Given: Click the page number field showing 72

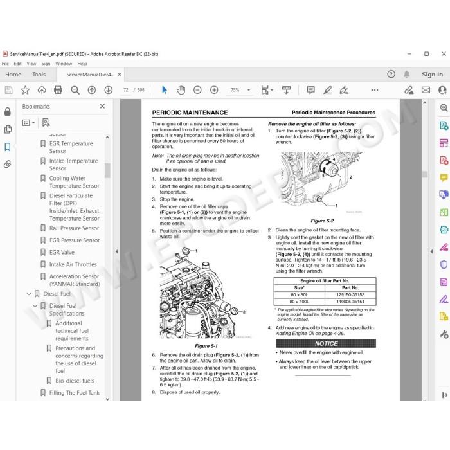Looking at the screenshot, I should pos(126,90).
